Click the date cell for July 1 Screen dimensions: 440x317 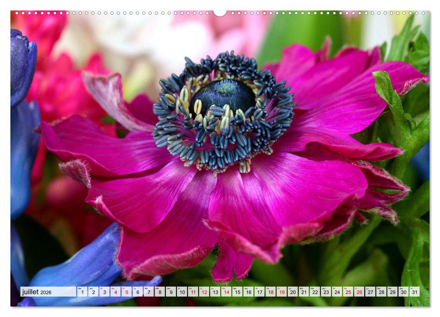point(82,293)
